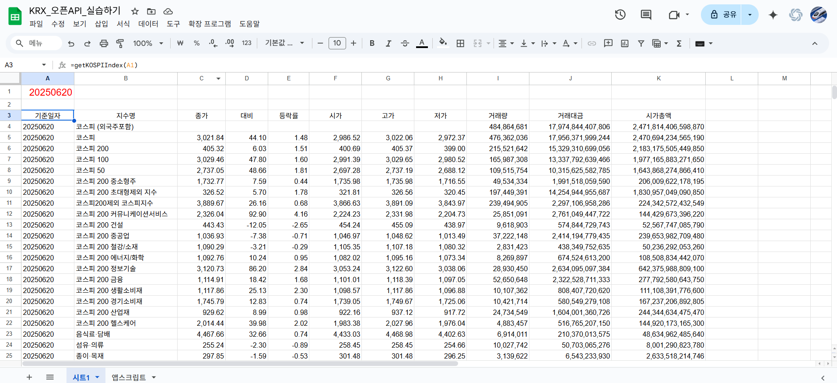The height and width of the screenshot is (383, 837).
Task: Expand the default font dropdown
Action: pyautogui.click(x=284, y=43)
